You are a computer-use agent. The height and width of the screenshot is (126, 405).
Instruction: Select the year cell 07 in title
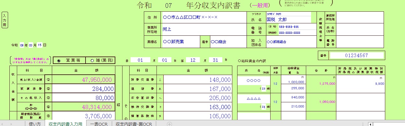point(168,5)
